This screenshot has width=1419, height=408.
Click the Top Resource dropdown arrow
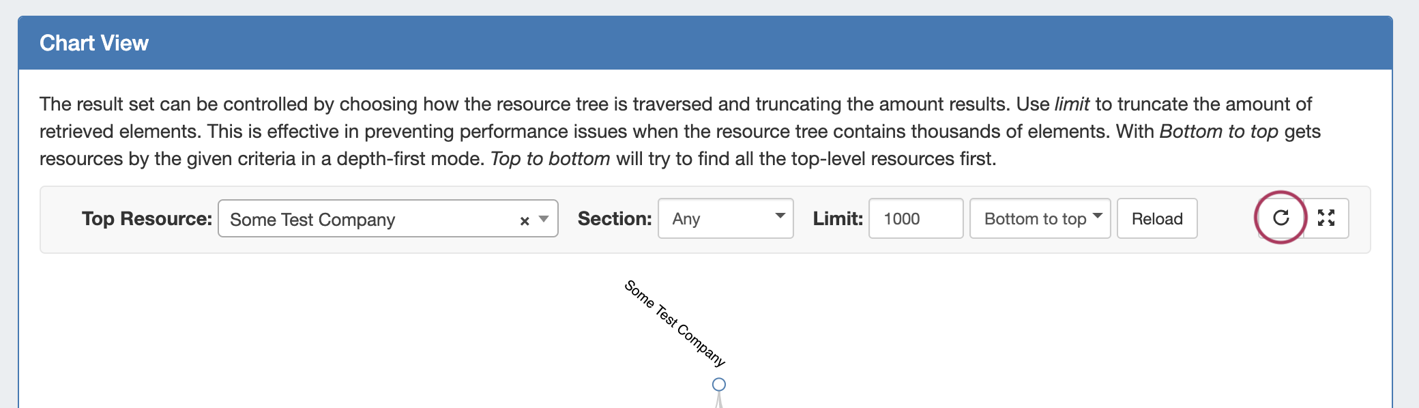click(544, 219)
